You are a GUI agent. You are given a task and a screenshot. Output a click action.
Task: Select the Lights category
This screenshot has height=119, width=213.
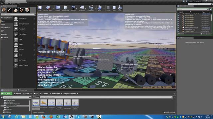[3, 24]
